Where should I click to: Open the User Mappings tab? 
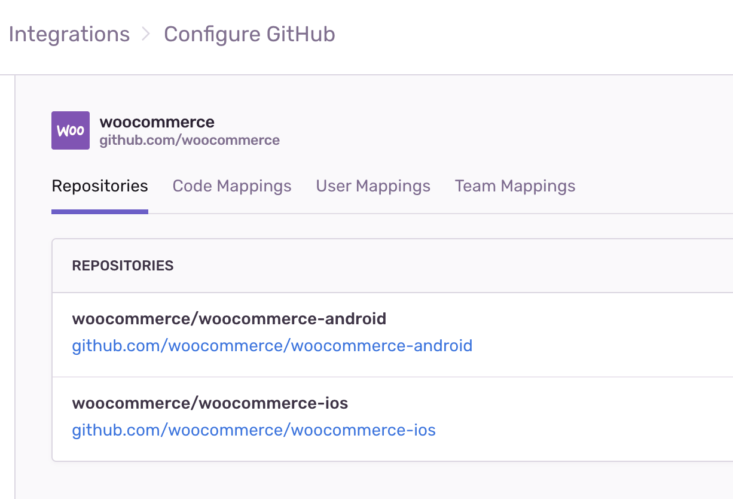(x=373, y=186)
